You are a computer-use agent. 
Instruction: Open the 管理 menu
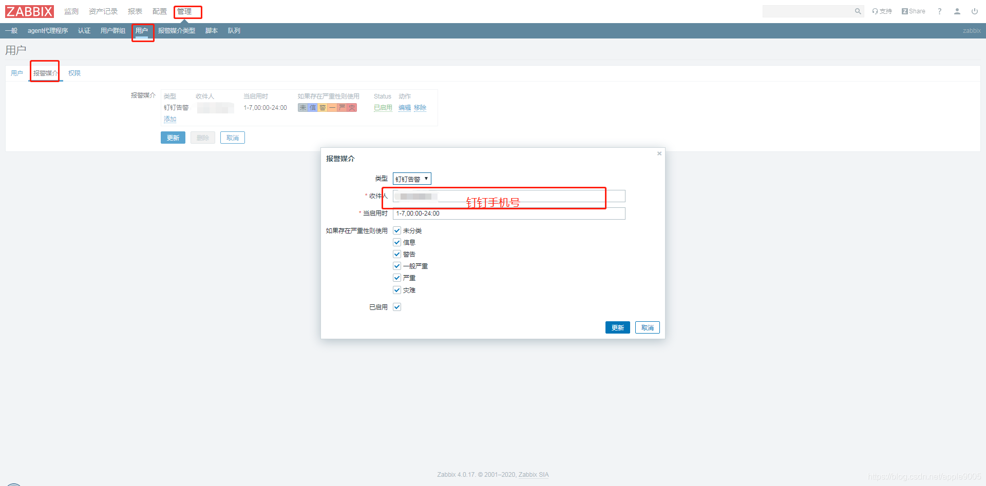[184, 11]
